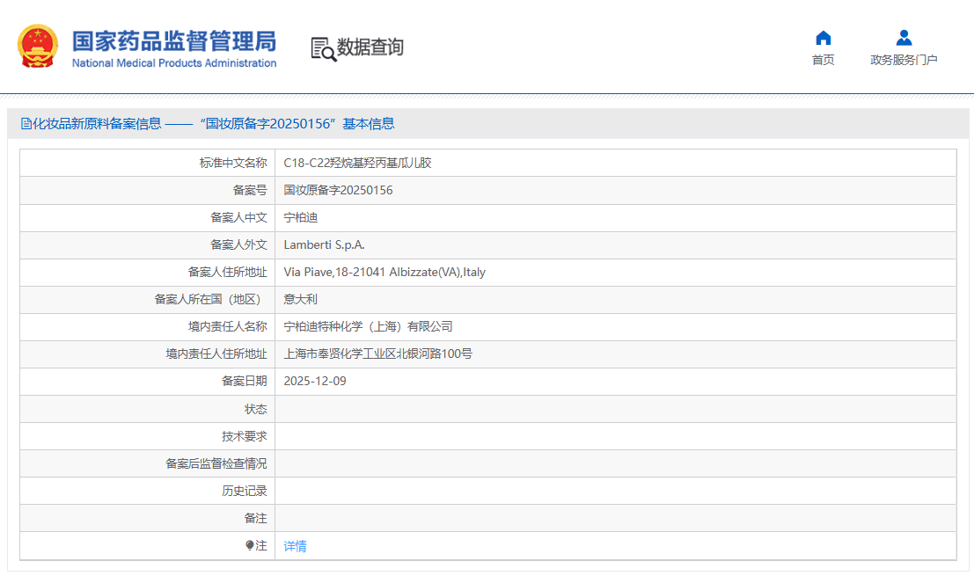
Task: Click the national emblem logo
Action: [39, 47]
